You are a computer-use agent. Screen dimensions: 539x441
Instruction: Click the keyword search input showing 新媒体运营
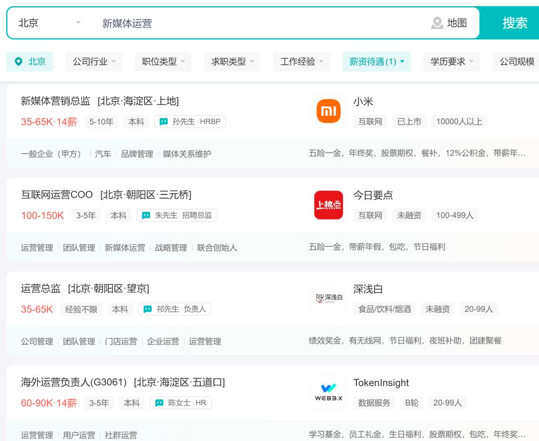point(150,22)
